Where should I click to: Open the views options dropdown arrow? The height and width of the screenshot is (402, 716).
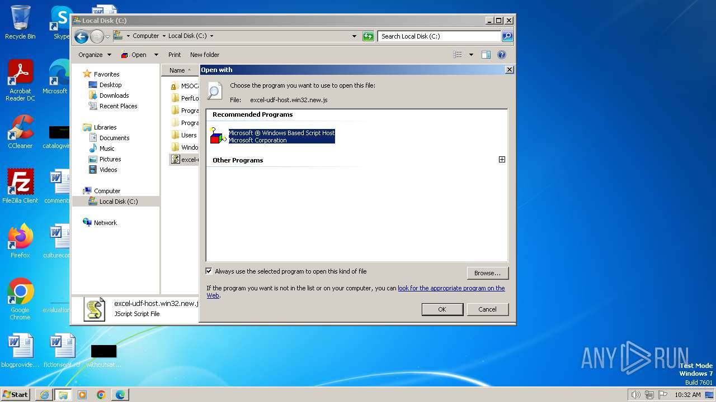471,55
